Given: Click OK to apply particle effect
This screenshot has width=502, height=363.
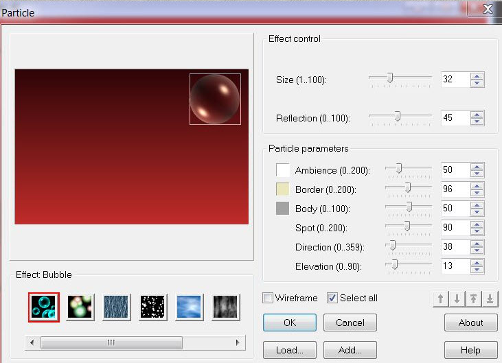Looking at the screenshot, I should (290, 323).
